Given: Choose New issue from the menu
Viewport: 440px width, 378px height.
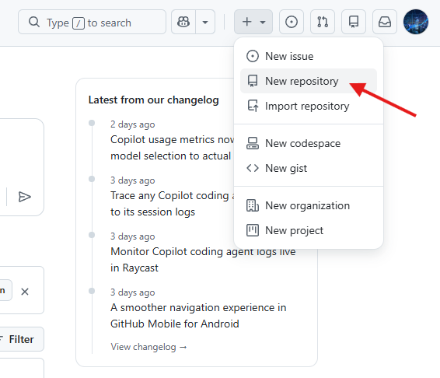Looking at the screenshot, I should (x=309, y=56).
